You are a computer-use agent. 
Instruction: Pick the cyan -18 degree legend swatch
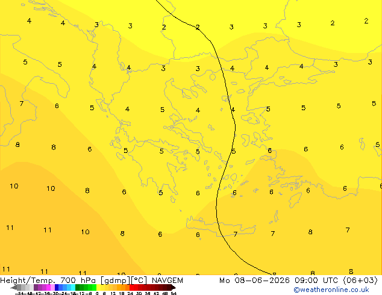[x=74, y=287]
